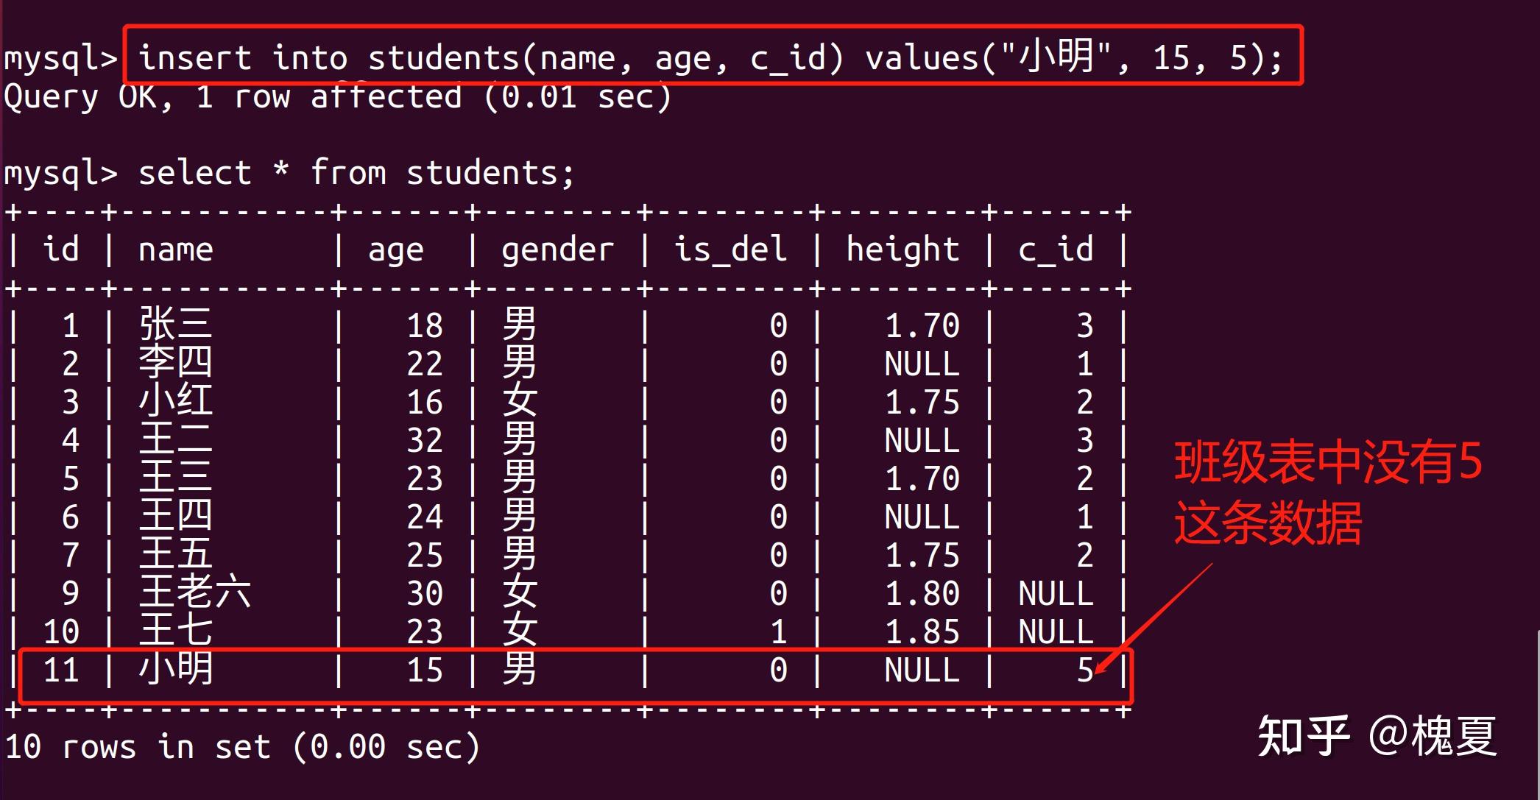Select the name cell 王三
The width and height of the screenshot is (1540, 800).
coord(176,478)
